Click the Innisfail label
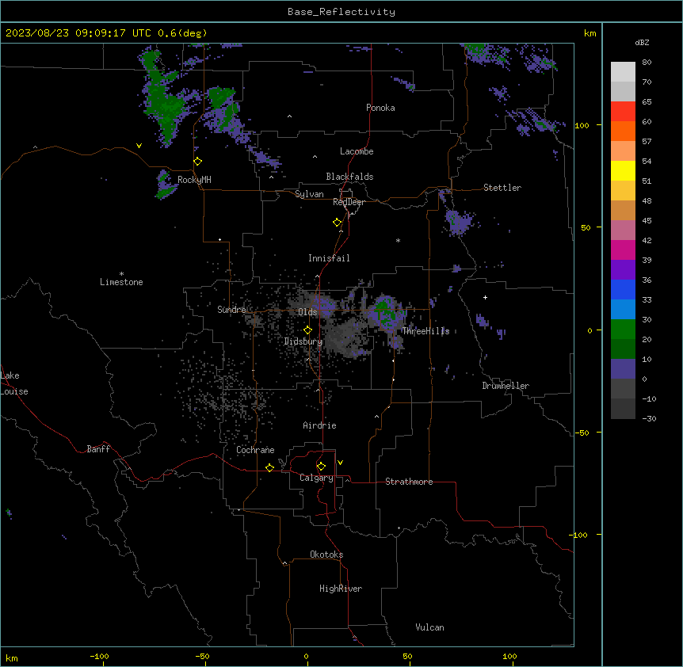This screenshot has height=667, width=683. click(329, 258)
